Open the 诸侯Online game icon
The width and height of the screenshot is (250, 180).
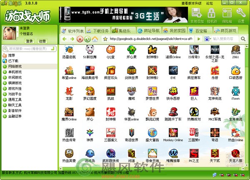[173, 49]
